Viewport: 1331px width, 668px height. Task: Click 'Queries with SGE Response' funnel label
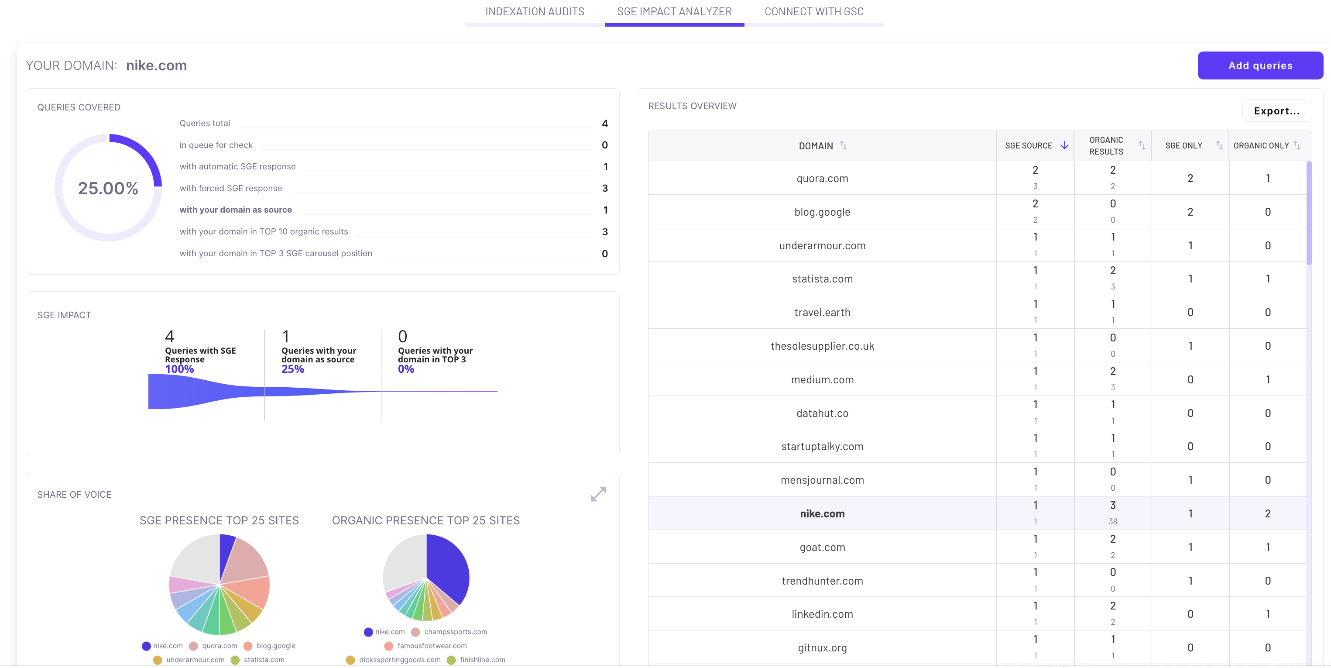coord(200,355)
